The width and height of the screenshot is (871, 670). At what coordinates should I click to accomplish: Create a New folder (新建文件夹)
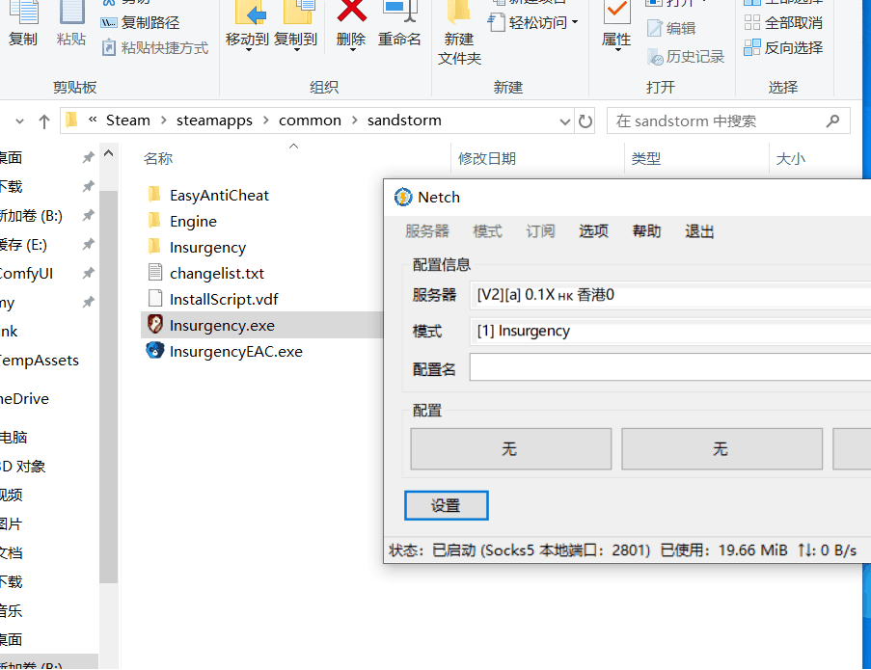(x=459, y=34)
